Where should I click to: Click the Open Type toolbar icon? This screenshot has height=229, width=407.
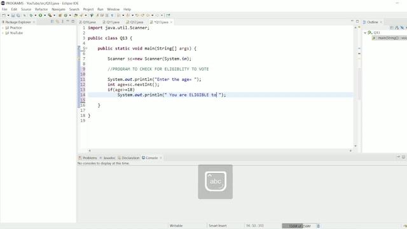(x=76, y=15)
